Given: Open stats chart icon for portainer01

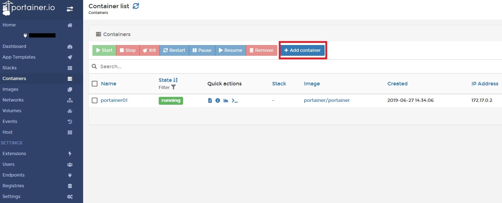Looking at the screenshot, I should pyautogui.click(x=226, y=100).
